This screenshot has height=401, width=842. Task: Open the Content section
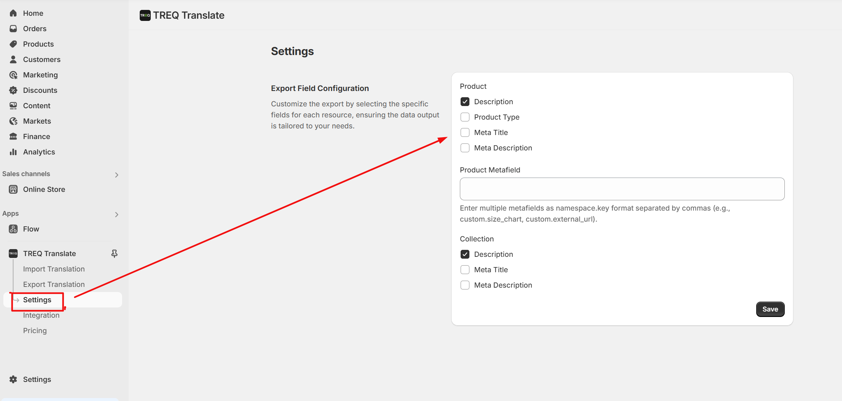(x=37, y=106)
